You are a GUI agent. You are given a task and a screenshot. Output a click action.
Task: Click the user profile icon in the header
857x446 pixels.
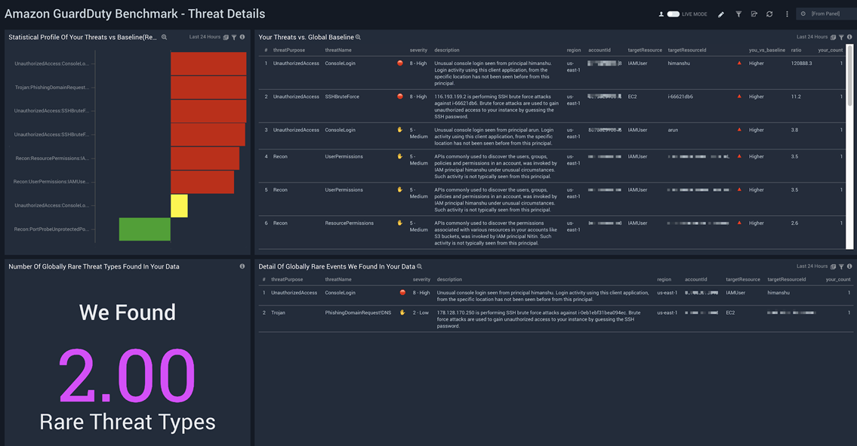click(661, 13)
